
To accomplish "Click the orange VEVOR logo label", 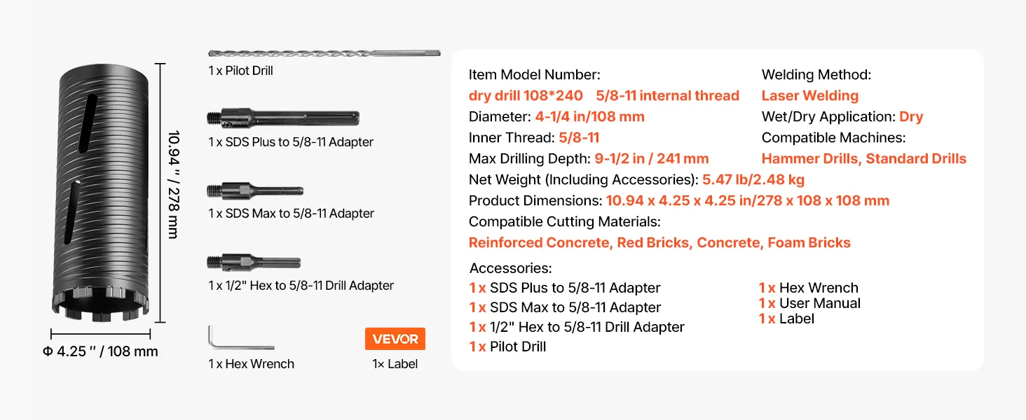I will tap(395, 339).
